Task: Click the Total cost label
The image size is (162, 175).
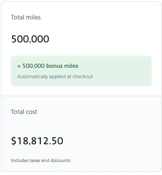Action: coord(24,112)
